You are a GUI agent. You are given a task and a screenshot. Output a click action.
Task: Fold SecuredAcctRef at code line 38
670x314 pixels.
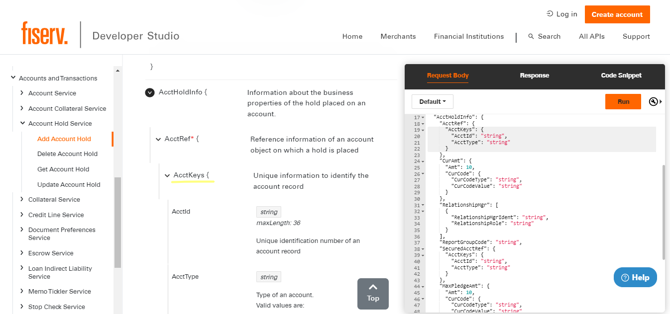point(423,249)
